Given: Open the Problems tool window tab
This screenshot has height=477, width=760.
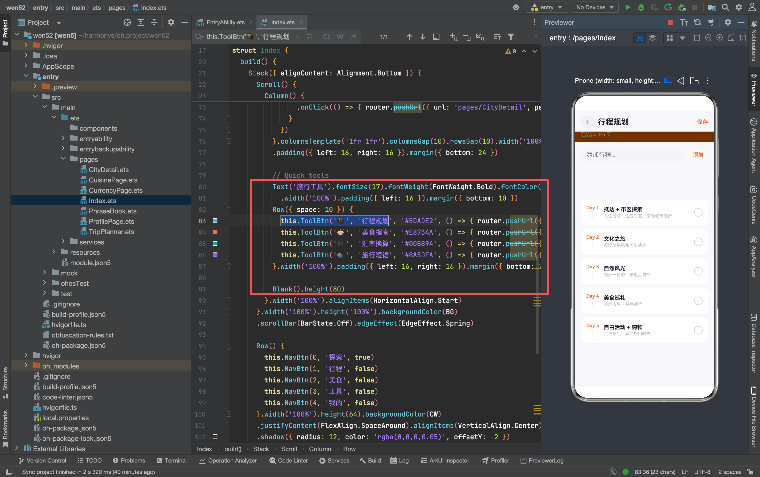Looking at the screenshot, I should click(x=129, y=461).
